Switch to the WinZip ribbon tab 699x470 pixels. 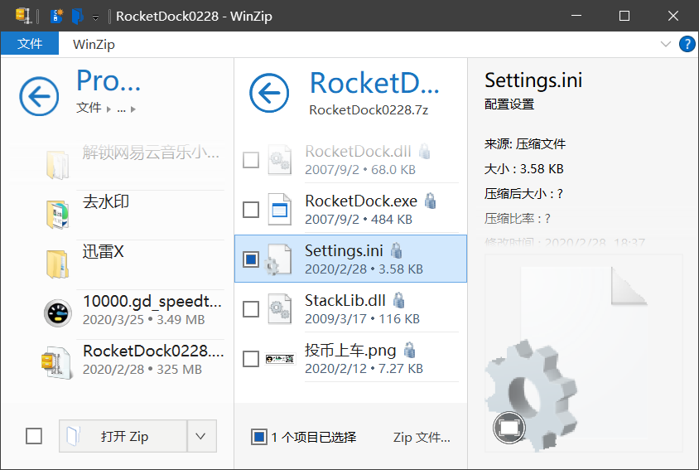(94, 44)
